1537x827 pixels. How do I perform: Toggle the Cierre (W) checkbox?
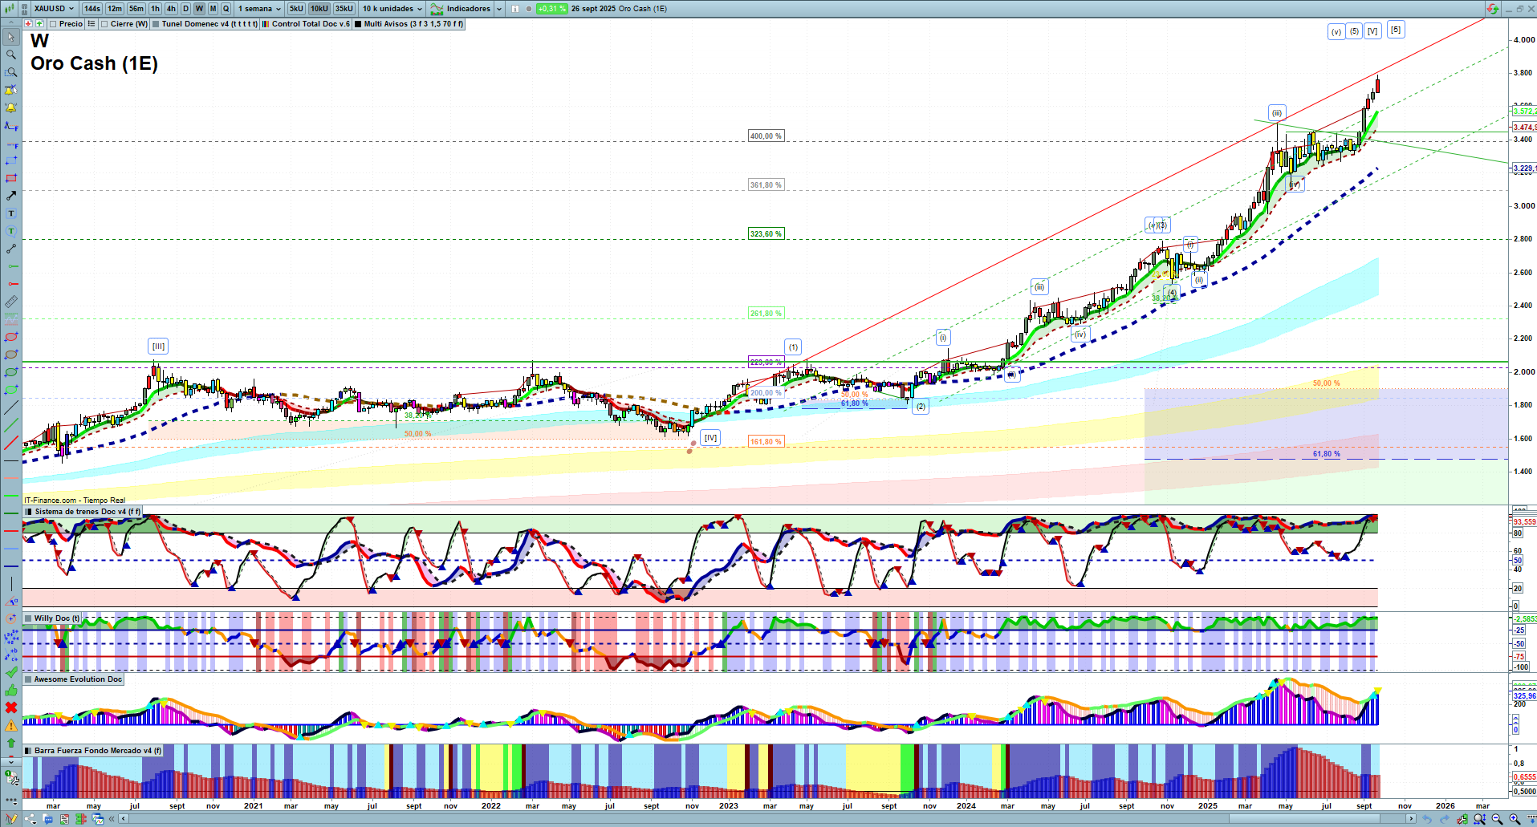104,24
